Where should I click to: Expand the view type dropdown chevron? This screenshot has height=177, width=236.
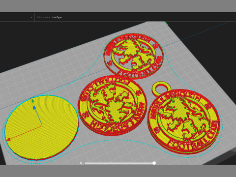(x=31, y=17)
